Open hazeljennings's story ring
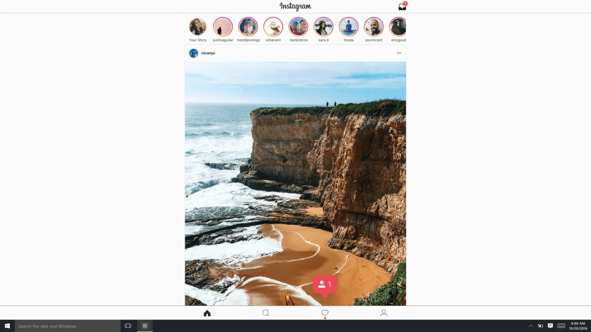 [x=248, y=25]
